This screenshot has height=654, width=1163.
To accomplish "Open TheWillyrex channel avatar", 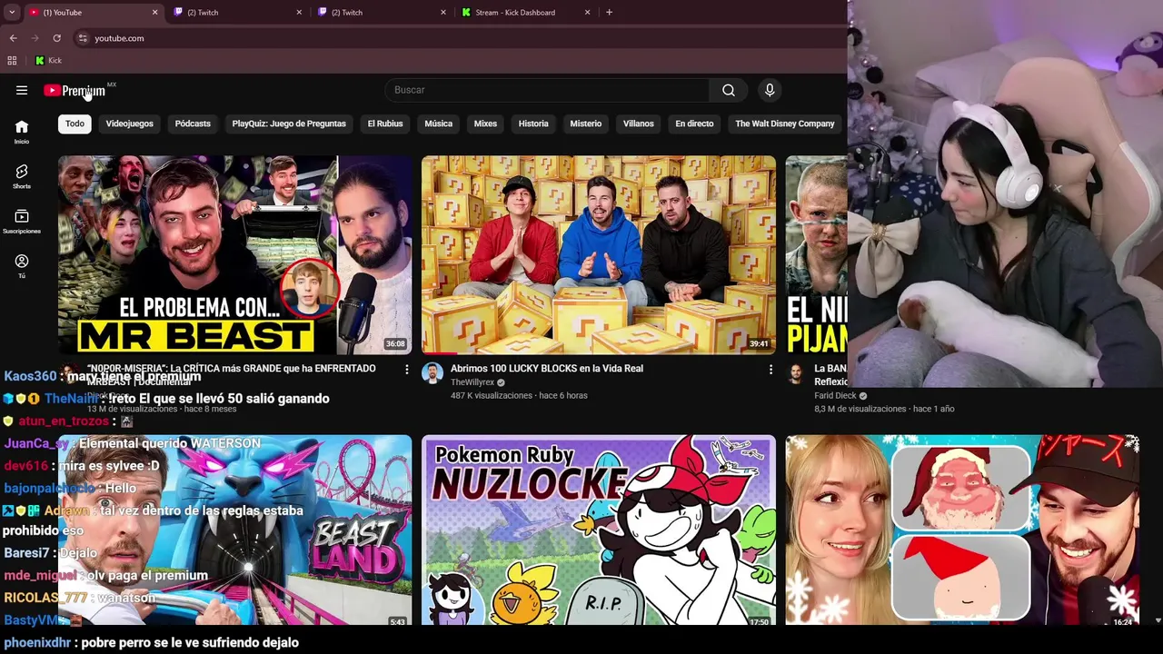I will [432, 373].
